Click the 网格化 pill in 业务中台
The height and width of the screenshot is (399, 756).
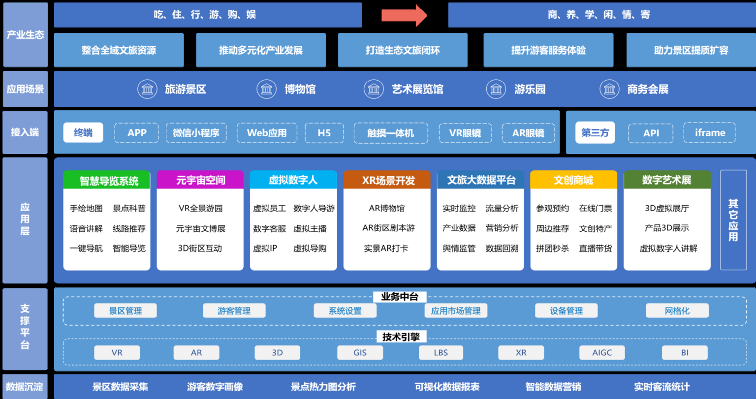[x=677, y=310]
